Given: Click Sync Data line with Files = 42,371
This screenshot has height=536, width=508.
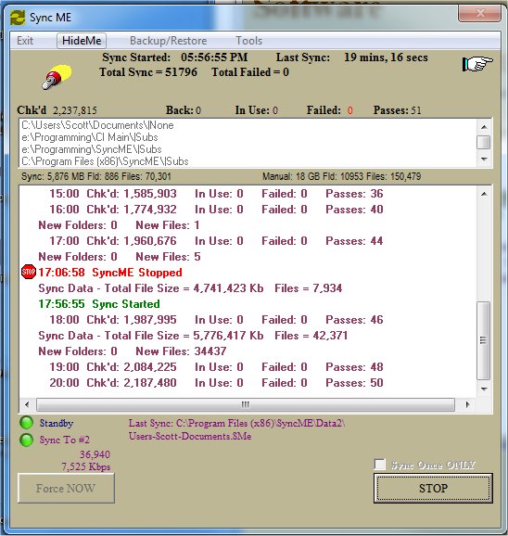Looking at the screenshot, I should point(193,335).
